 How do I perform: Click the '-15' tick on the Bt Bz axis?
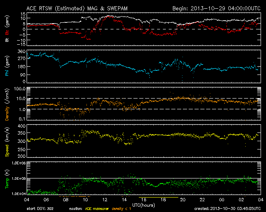(21, 44)
